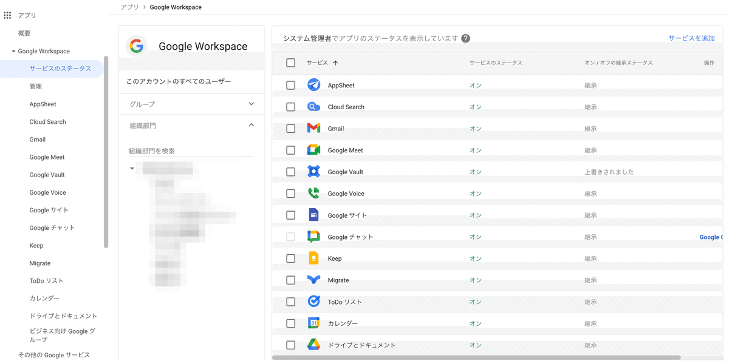This screenshot has height=361, width=729.
Task: Check the select-all checkbox in table header
Action: click(x=290, y=62)
